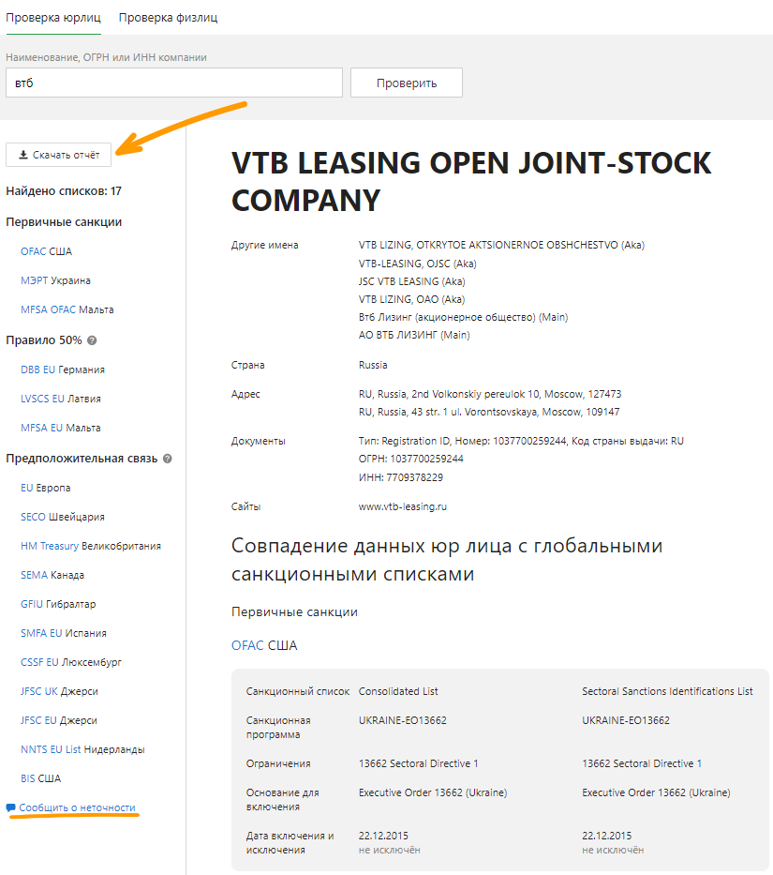The height and width of the screenshot is (875, 773).
Task: Open the MFSA OFAC Мальта link
Action: click(67, 309)
